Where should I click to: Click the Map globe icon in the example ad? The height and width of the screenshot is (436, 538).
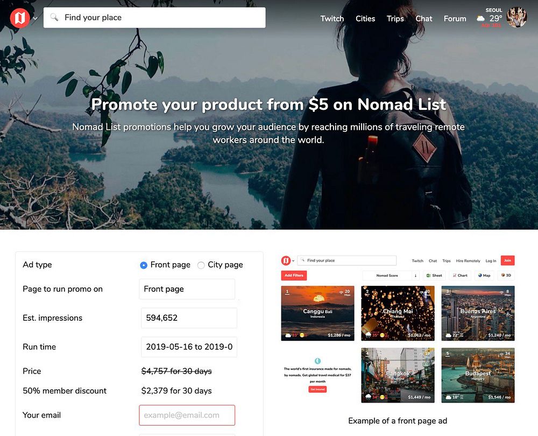point(480,276)
